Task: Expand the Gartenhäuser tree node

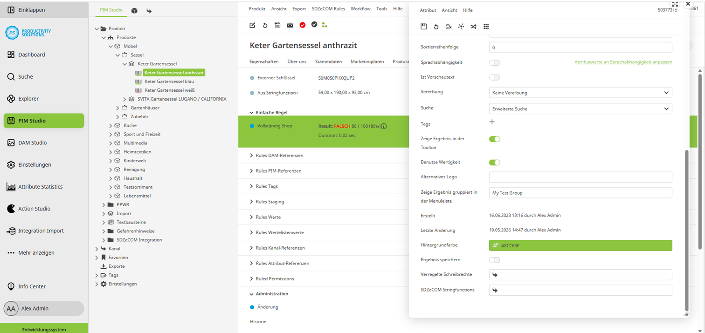Action: (x=118, y=108)
